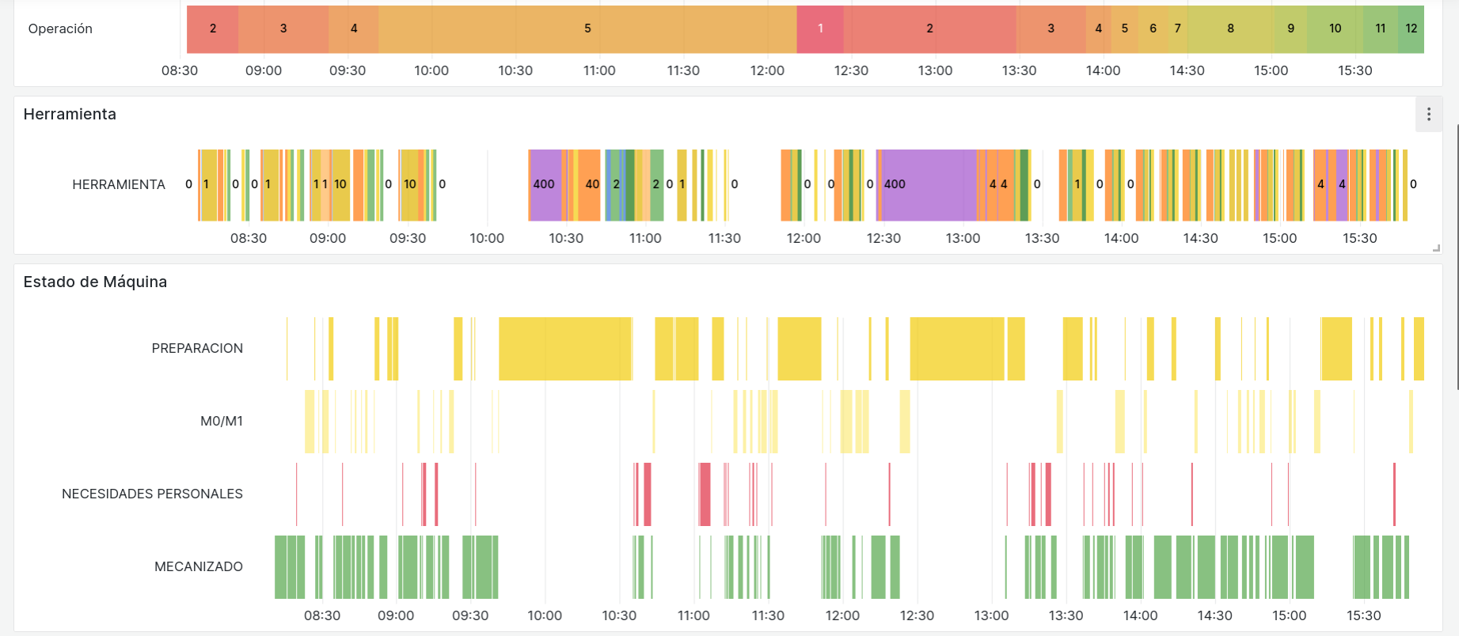Select green Operación segment labeled 12

tap(1411, 28)
